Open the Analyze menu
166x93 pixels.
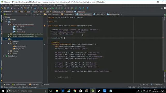pos(28,5)
